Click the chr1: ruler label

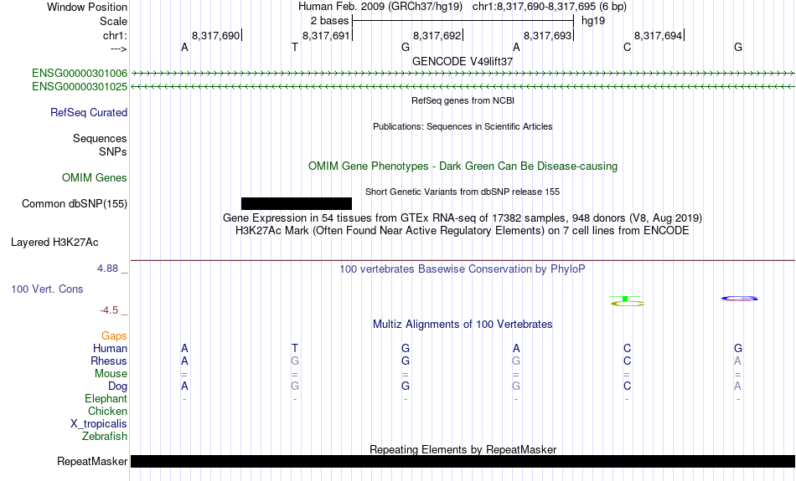click(115, 35)
